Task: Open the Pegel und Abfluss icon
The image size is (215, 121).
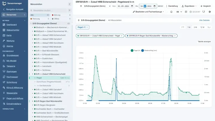Action: [x=4, y=98]
